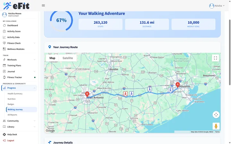Image resolution: width=231 pixels, height=144 pixels.
Task: Click the Workouts lightning bolt icon
Action: 4,60
